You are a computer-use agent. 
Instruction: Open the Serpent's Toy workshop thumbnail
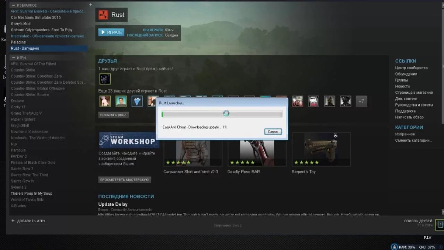[321, 149]
